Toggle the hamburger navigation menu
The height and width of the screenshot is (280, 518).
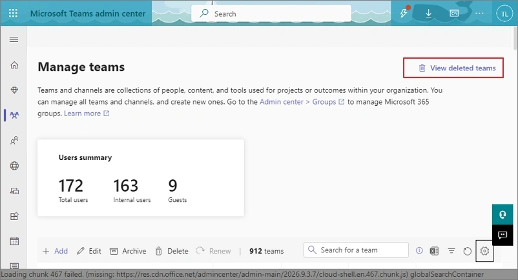14,39
